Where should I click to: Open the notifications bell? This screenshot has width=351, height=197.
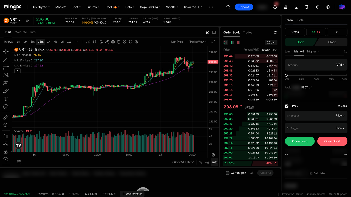click(x=275, y=7)
